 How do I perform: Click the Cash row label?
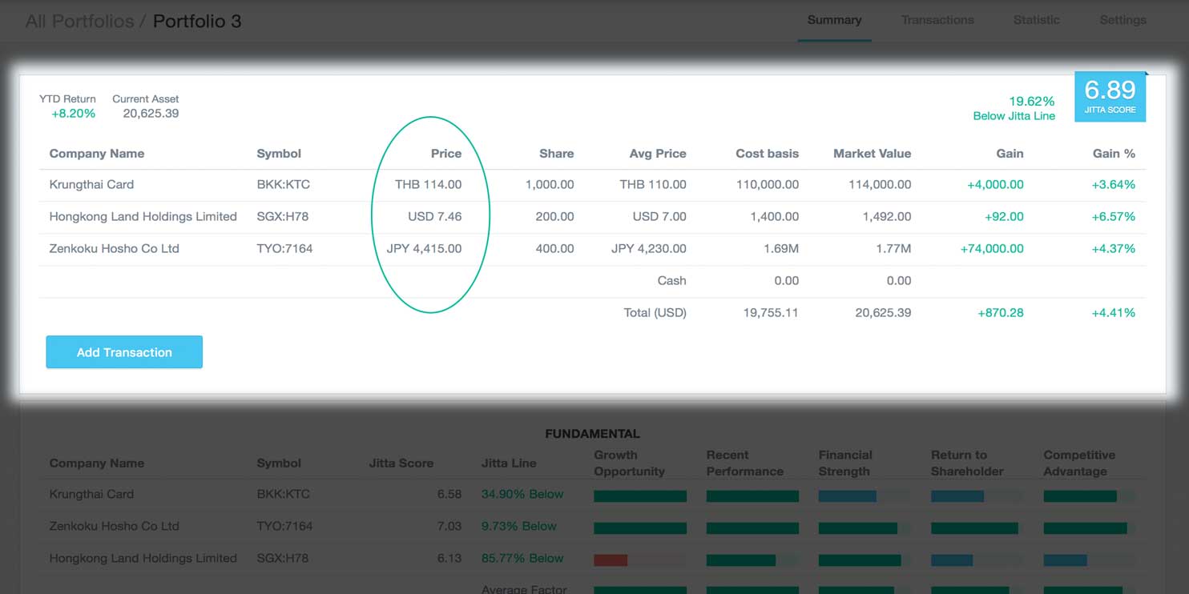pyautogui.click(x=671, y=281)
